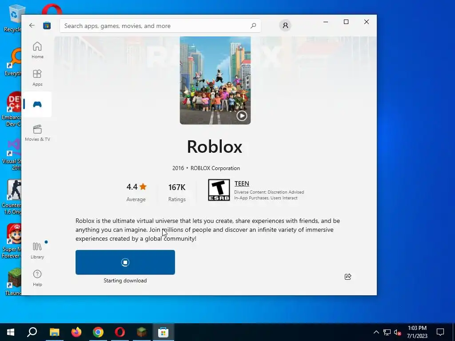
Task: Select the Recycle Bin desktop icon
Action: click(12, 18)
